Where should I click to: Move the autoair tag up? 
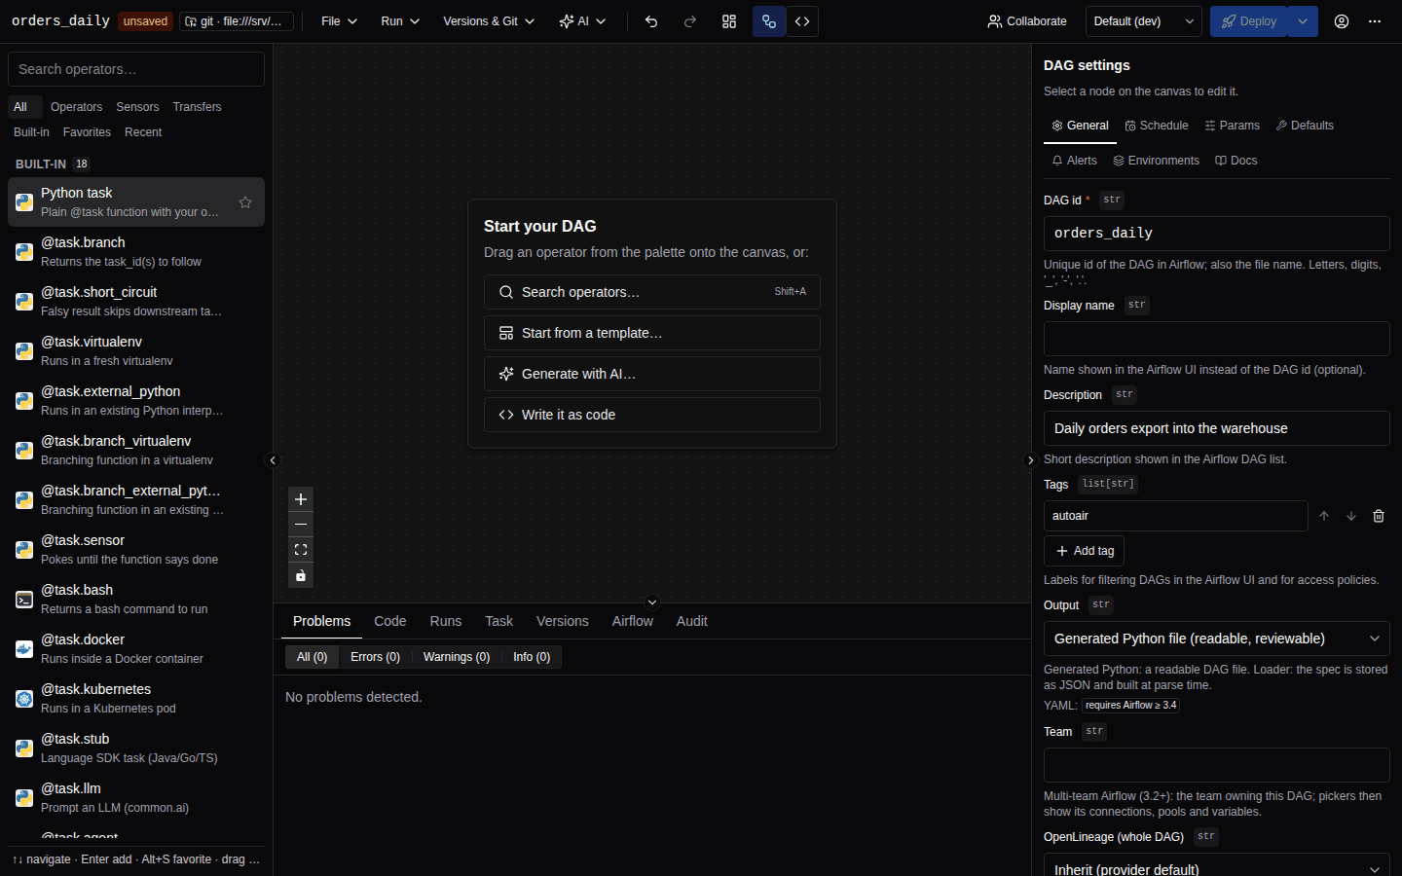click(x=1324, y=516)
